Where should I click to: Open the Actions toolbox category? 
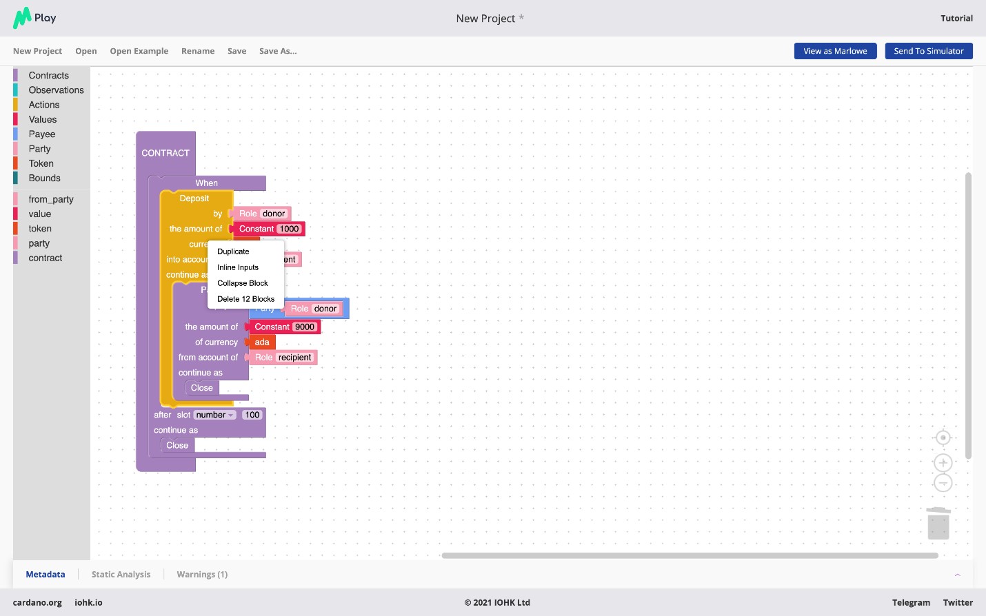pyautogui.click(x=44, y=105)
